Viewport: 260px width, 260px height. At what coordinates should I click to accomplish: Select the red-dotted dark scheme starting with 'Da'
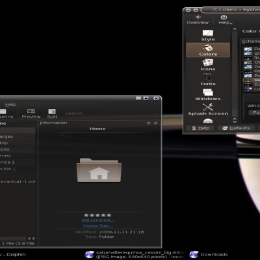click(252, 84)
